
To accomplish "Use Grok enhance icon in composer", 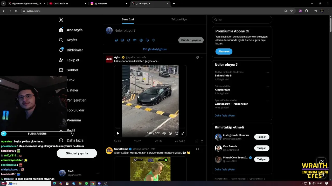I will coord(129,40).
